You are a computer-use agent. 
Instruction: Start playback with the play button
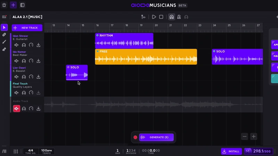[x=154, y=17]
